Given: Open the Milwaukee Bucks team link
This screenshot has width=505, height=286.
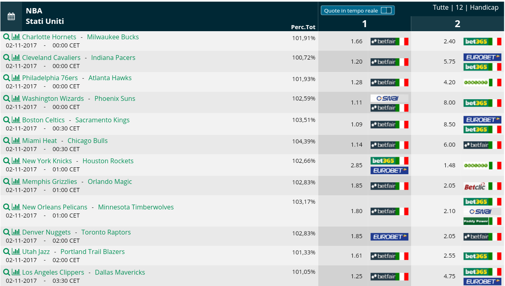Looking at the screenshot, I should pyautogui.click(x=113, y=37).
